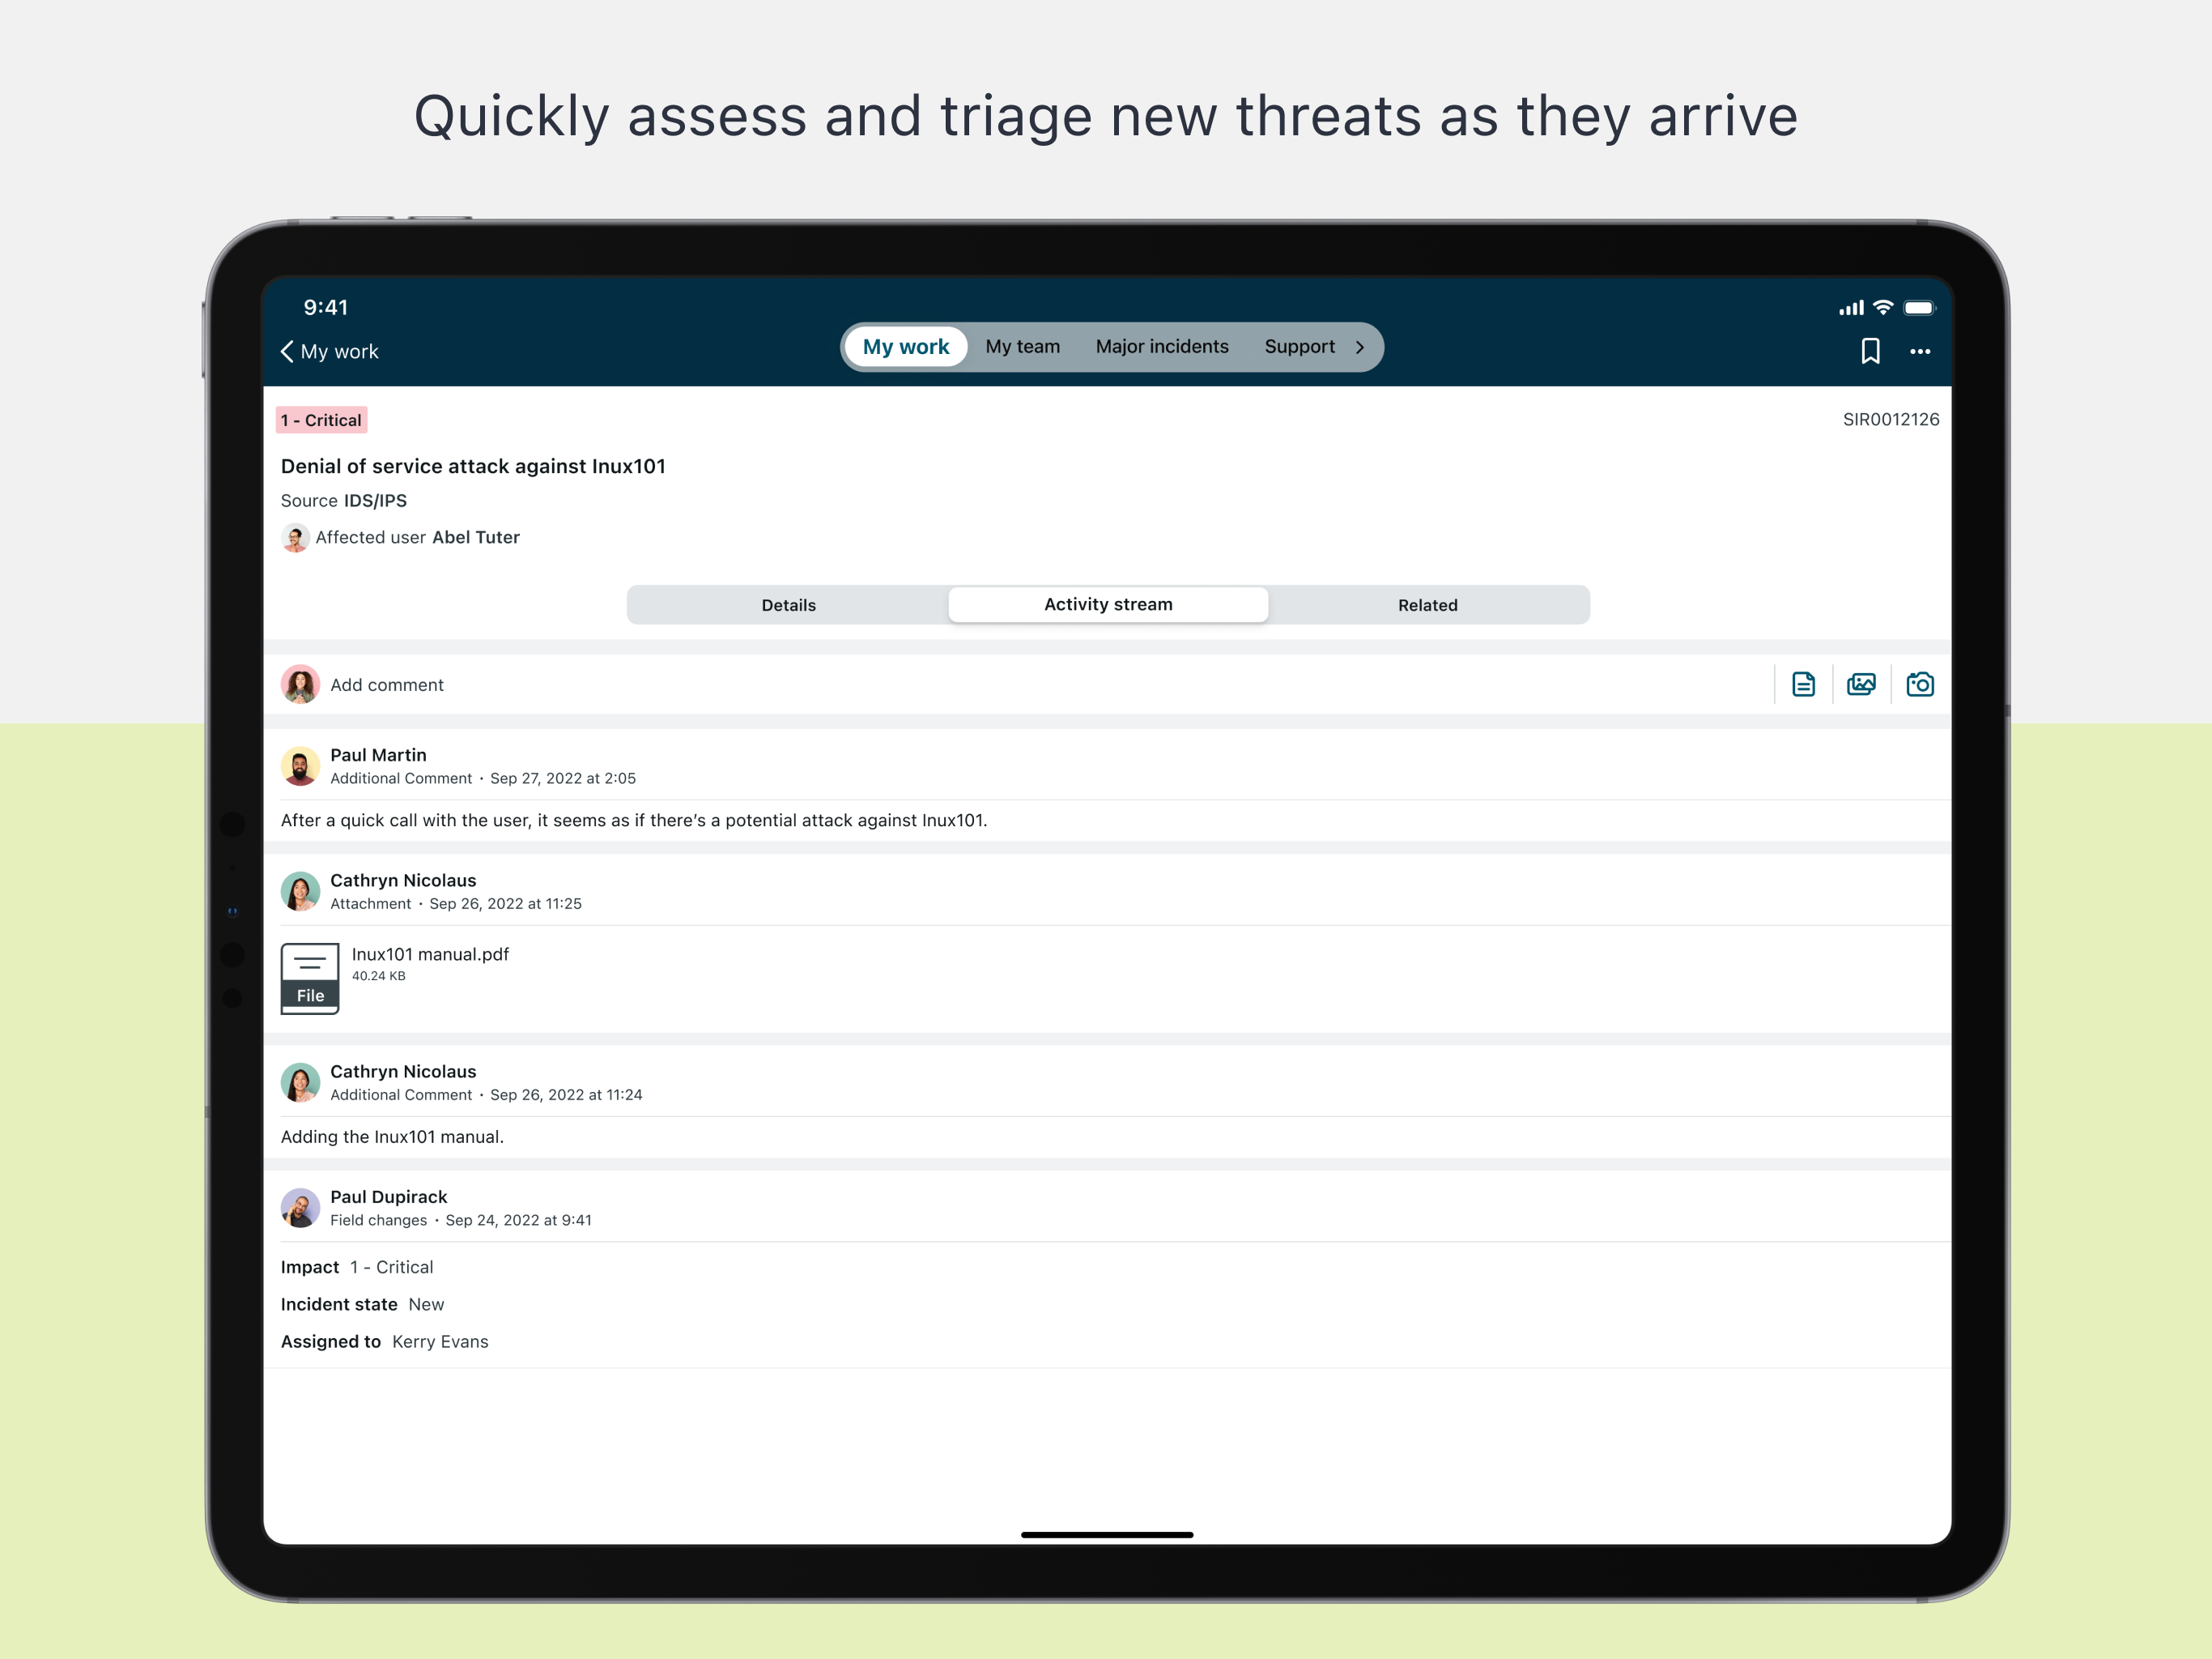The height and width of the screenshot is (1659, 2212).
Task: Click the 1 - Critical priority badge
Action: point(321,420)
